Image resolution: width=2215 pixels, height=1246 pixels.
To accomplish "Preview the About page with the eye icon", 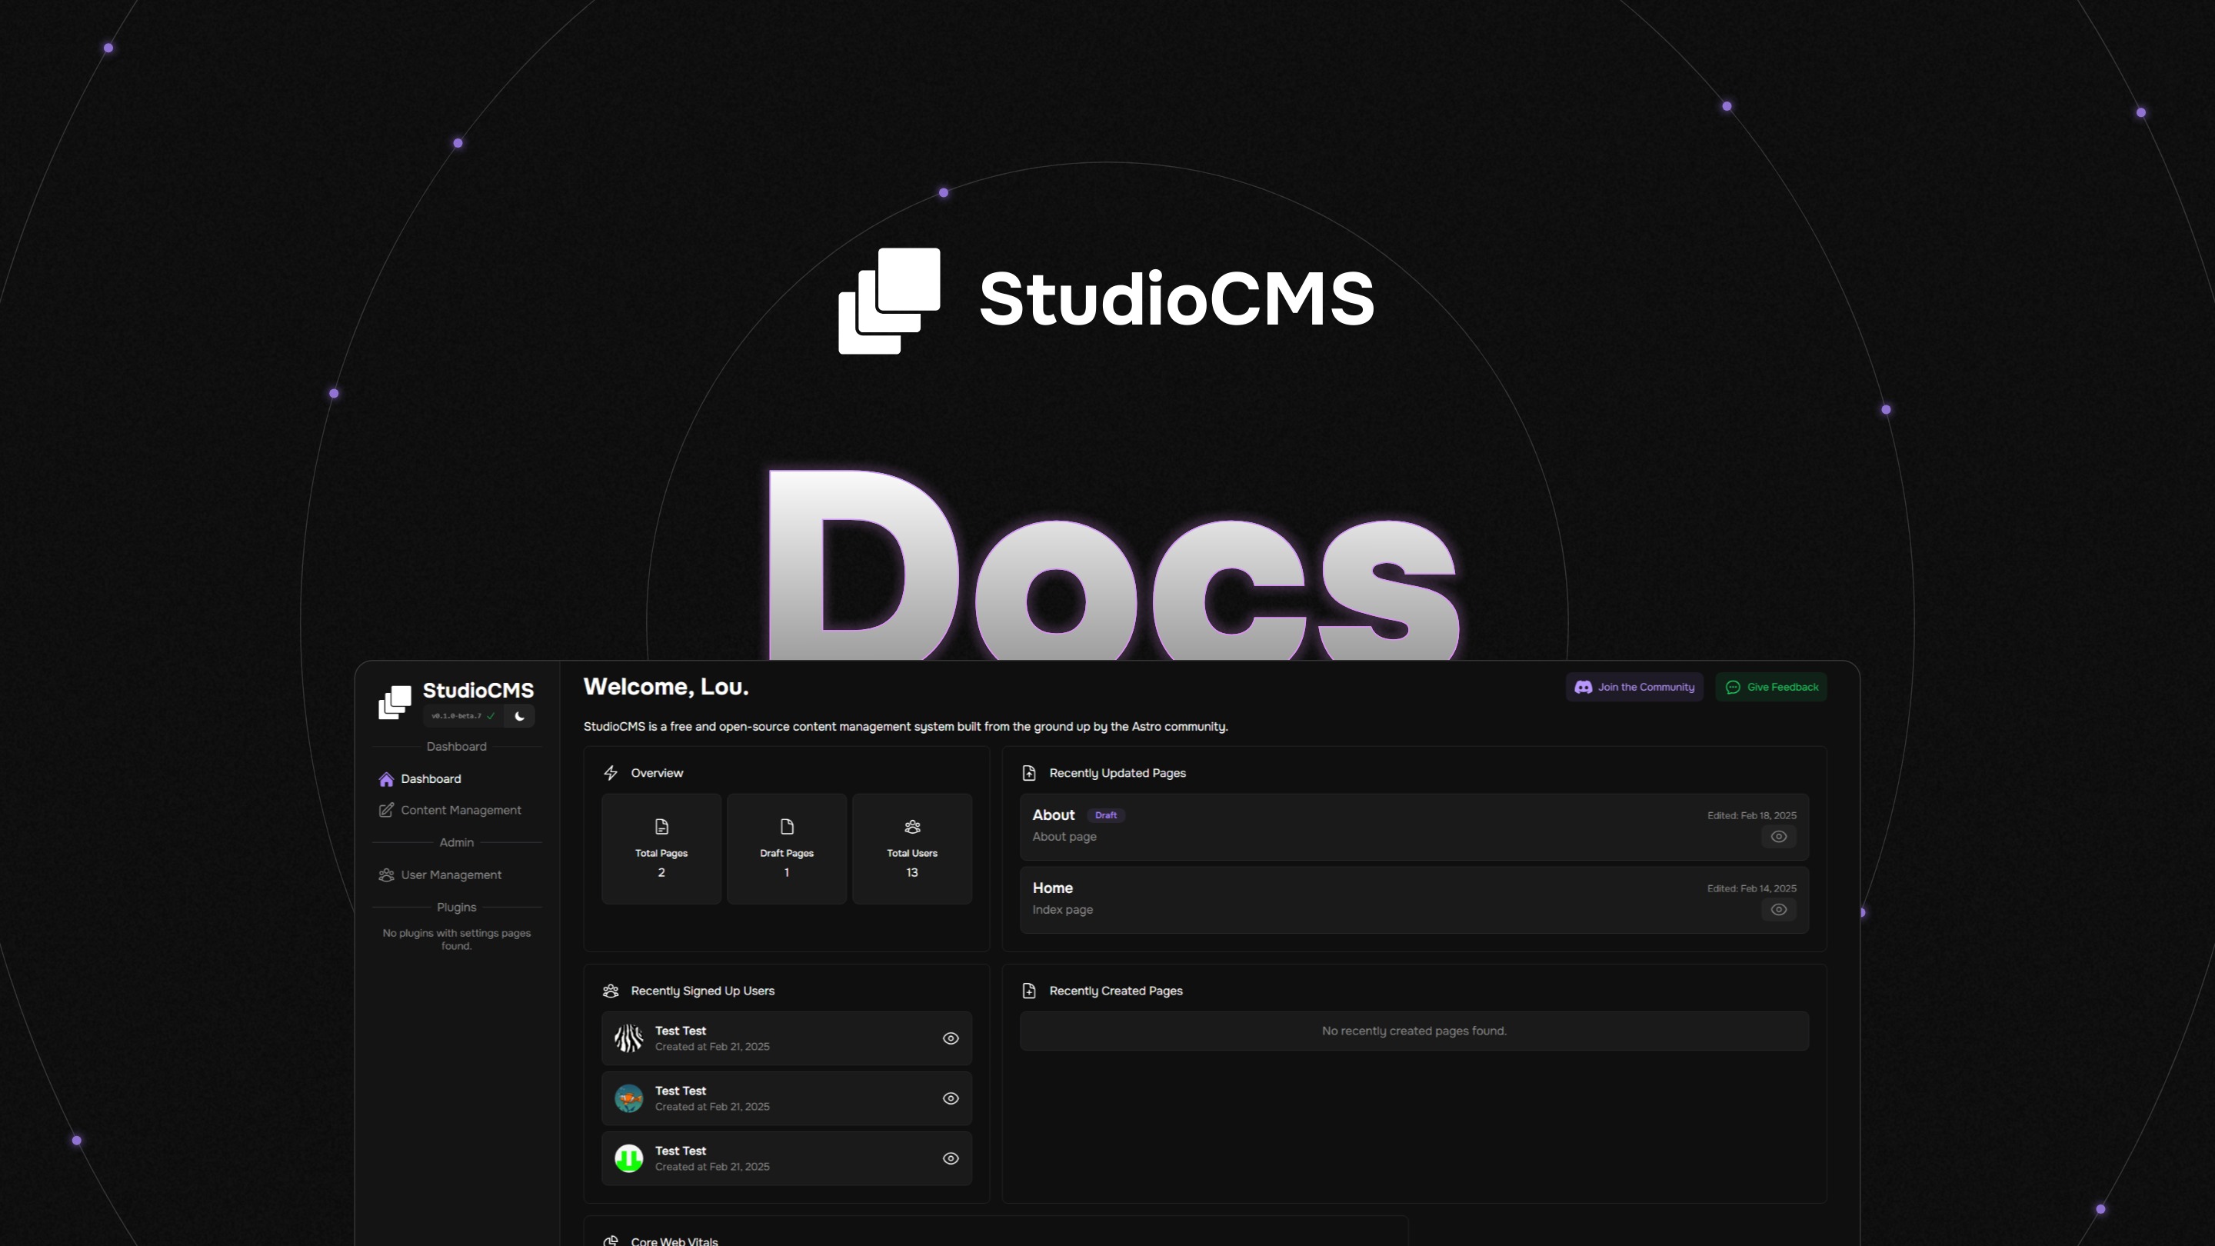I will (x=1778, y=836).
